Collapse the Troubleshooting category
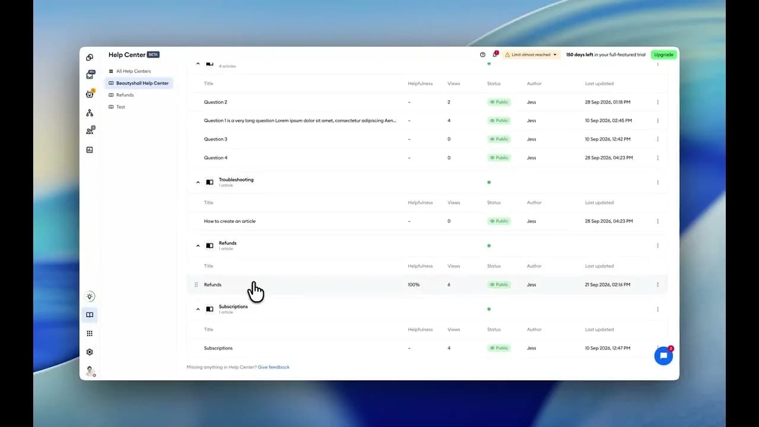759x427 pixels. (198, 182)
